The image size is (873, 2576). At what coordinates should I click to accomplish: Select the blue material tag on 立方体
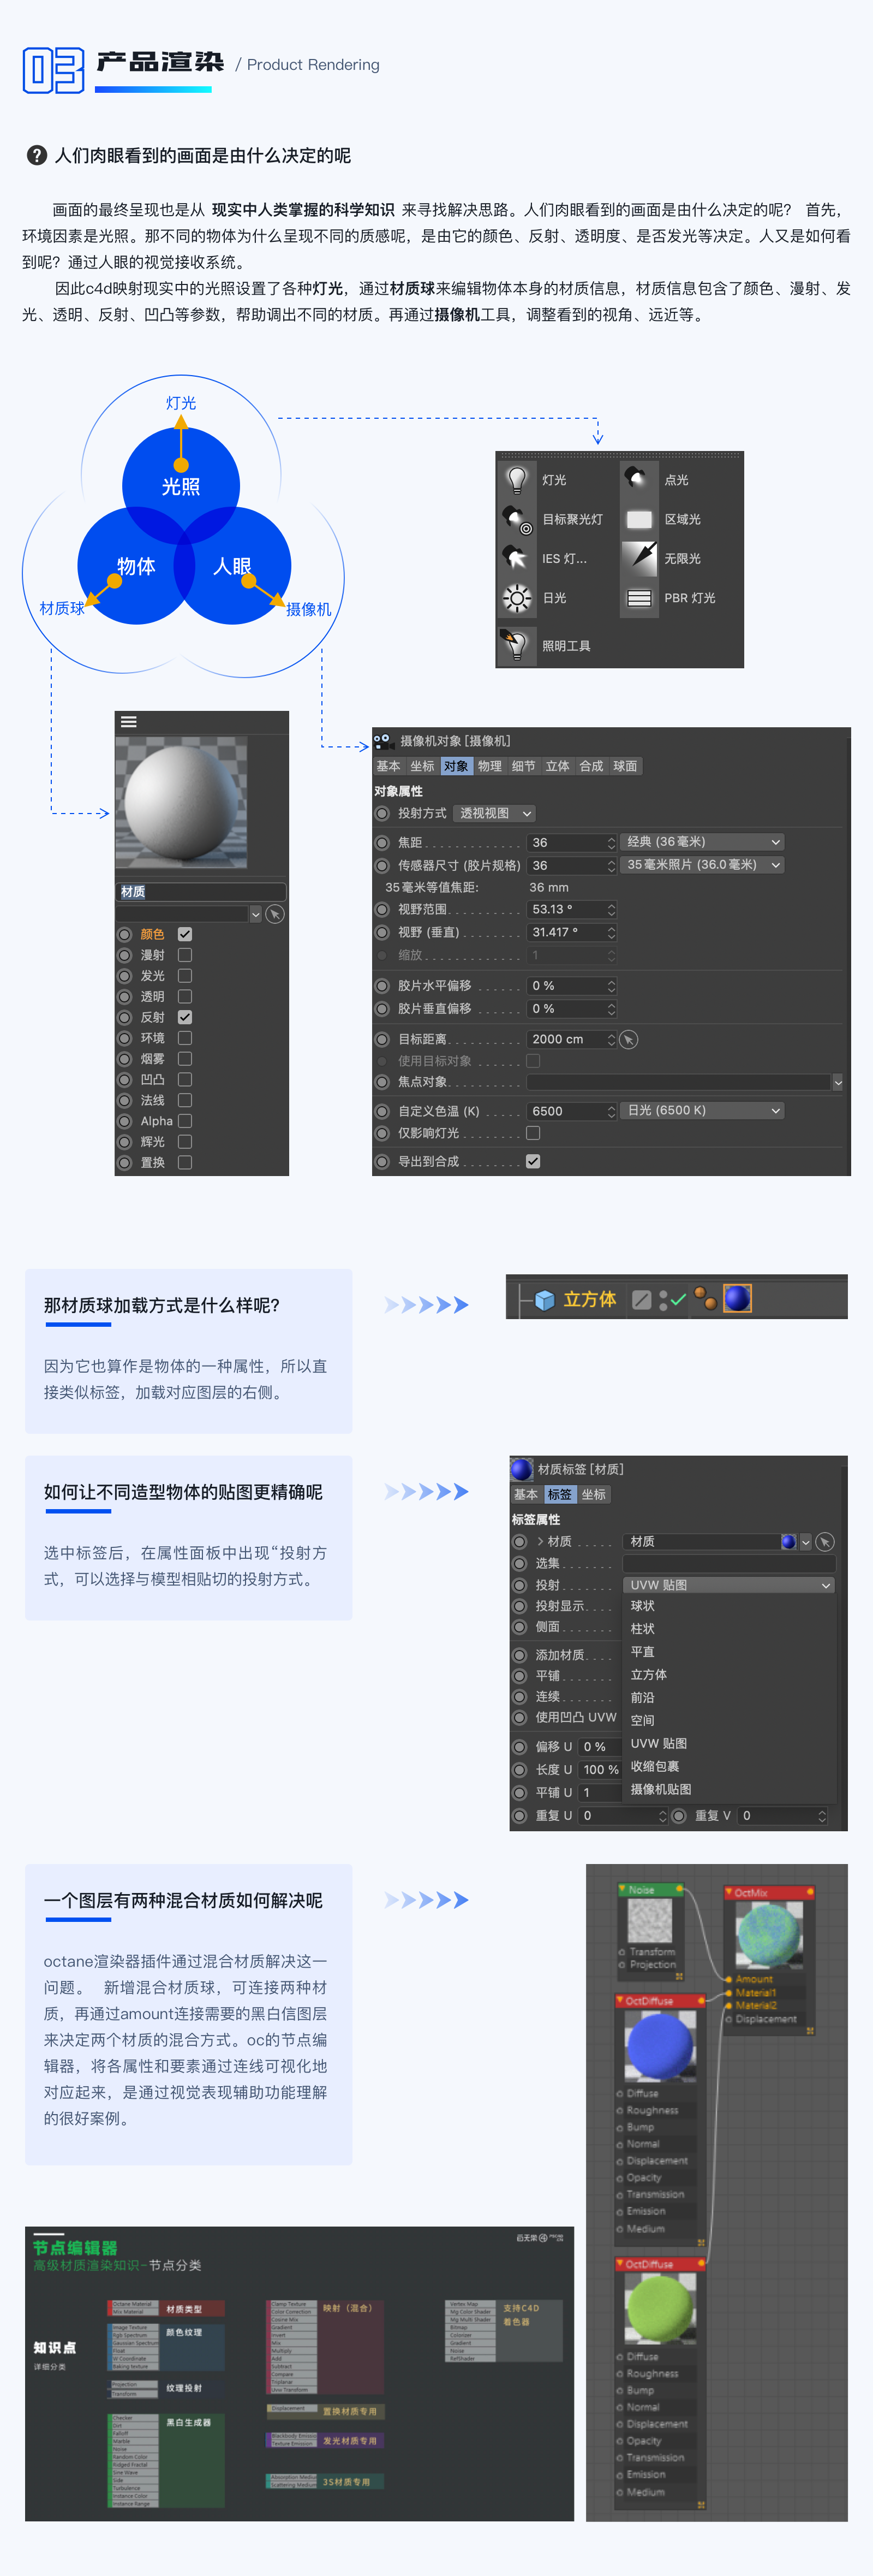tap(737, 1298)
